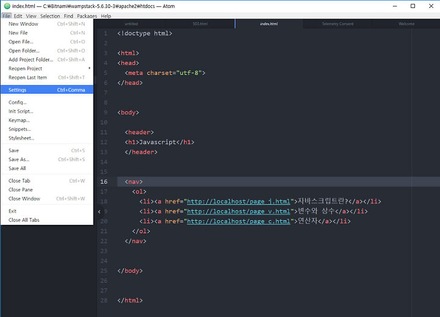This screenshot has height=317, width=440.
Task: Open the Edit menu
Action: (18, 16)
